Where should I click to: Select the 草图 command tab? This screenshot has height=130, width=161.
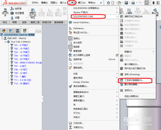pos(14,22)
